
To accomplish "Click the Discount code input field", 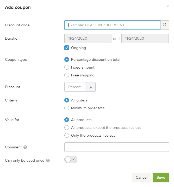I will 112,25.
